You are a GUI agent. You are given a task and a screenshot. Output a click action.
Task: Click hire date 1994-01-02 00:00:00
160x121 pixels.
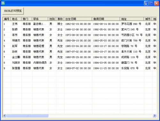tap(106, 57)
